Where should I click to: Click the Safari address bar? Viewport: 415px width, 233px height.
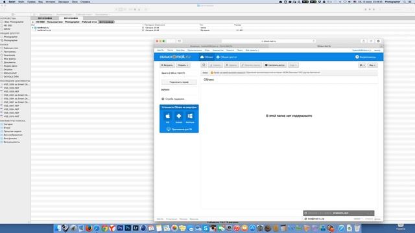point(268,41)
